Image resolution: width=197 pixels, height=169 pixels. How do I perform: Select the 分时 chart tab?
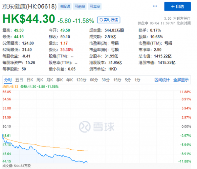coord(8,80)
